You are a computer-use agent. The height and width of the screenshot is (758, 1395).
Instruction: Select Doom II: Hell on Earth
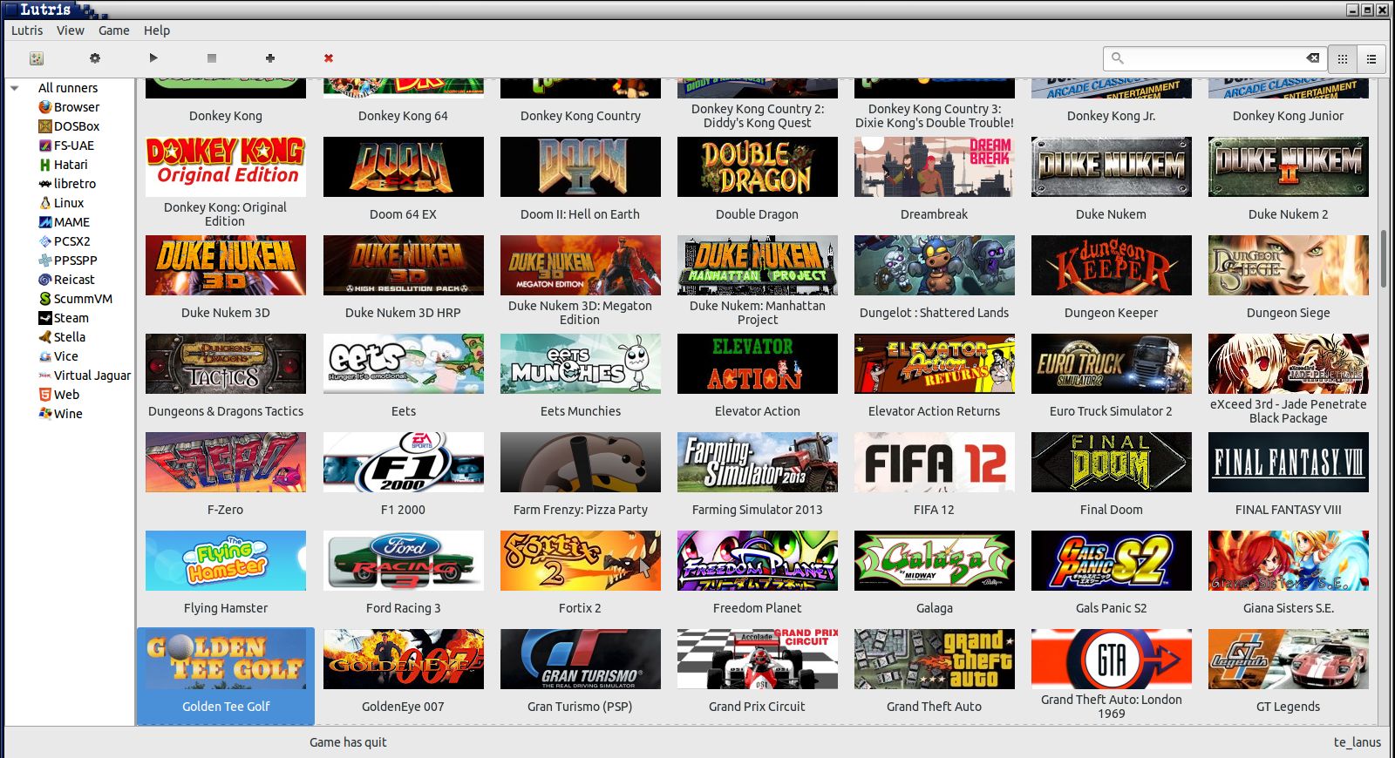tap(580, 179)
